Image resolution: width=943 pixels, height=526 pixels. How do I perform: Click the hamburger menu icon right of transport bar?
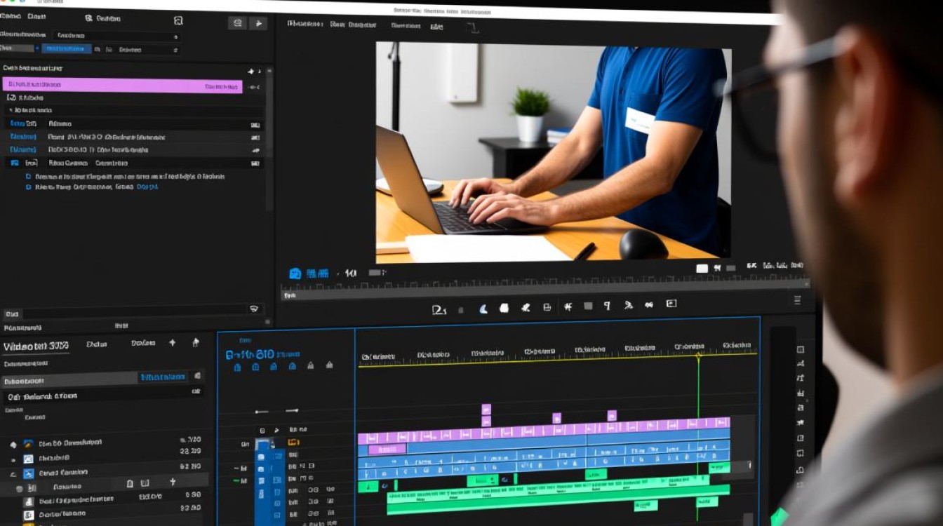[797, 300]
